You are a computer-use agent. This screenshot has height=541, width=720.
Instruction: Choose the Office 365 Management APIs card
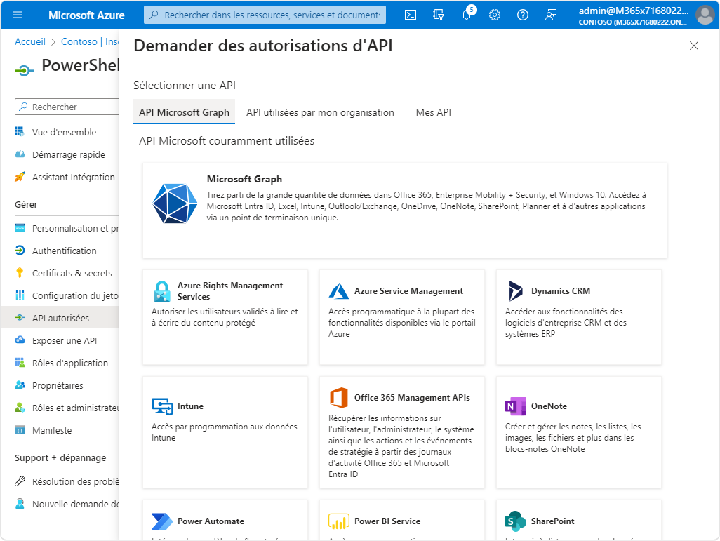click(402, 432)
